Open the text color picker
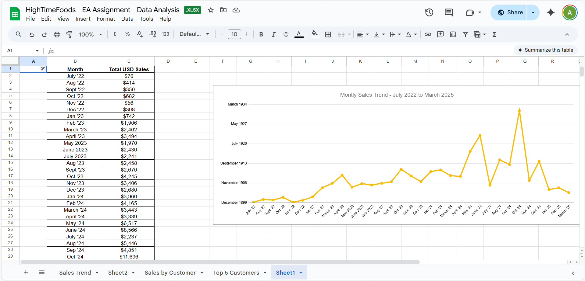The width and height of the screenshot is (585, 281). (x=299, y=34)
